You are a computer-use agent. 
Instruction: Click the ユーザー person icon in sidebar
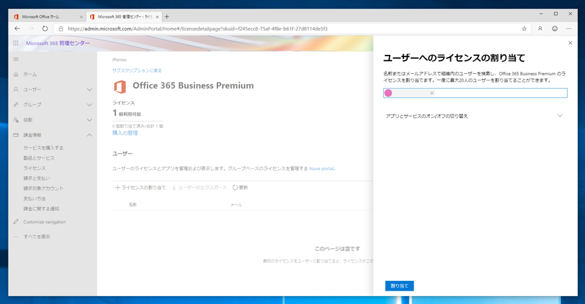[16, 90]
